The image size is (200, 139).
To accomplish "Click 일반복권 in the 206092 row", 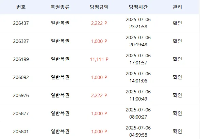I will pos(60,77).
